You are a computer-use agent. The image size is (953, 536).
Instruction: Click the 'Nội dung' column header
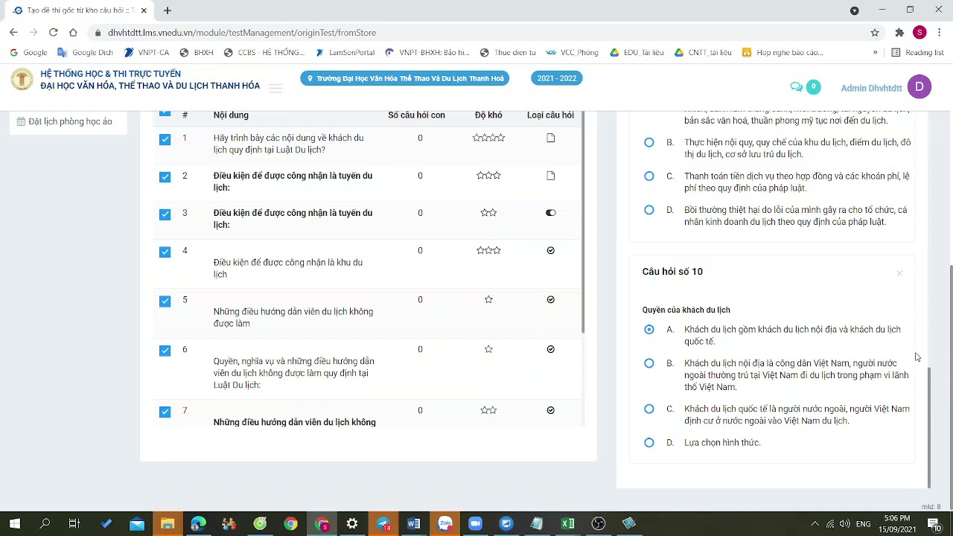point(231,115)
